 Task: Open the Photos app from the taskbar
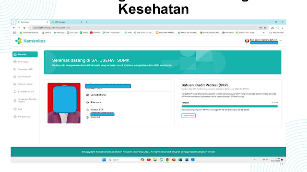click(x=193, y=160)
